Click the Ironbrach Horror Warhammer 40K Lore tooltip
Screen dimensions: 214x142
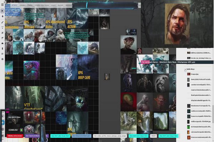point(177,62)
